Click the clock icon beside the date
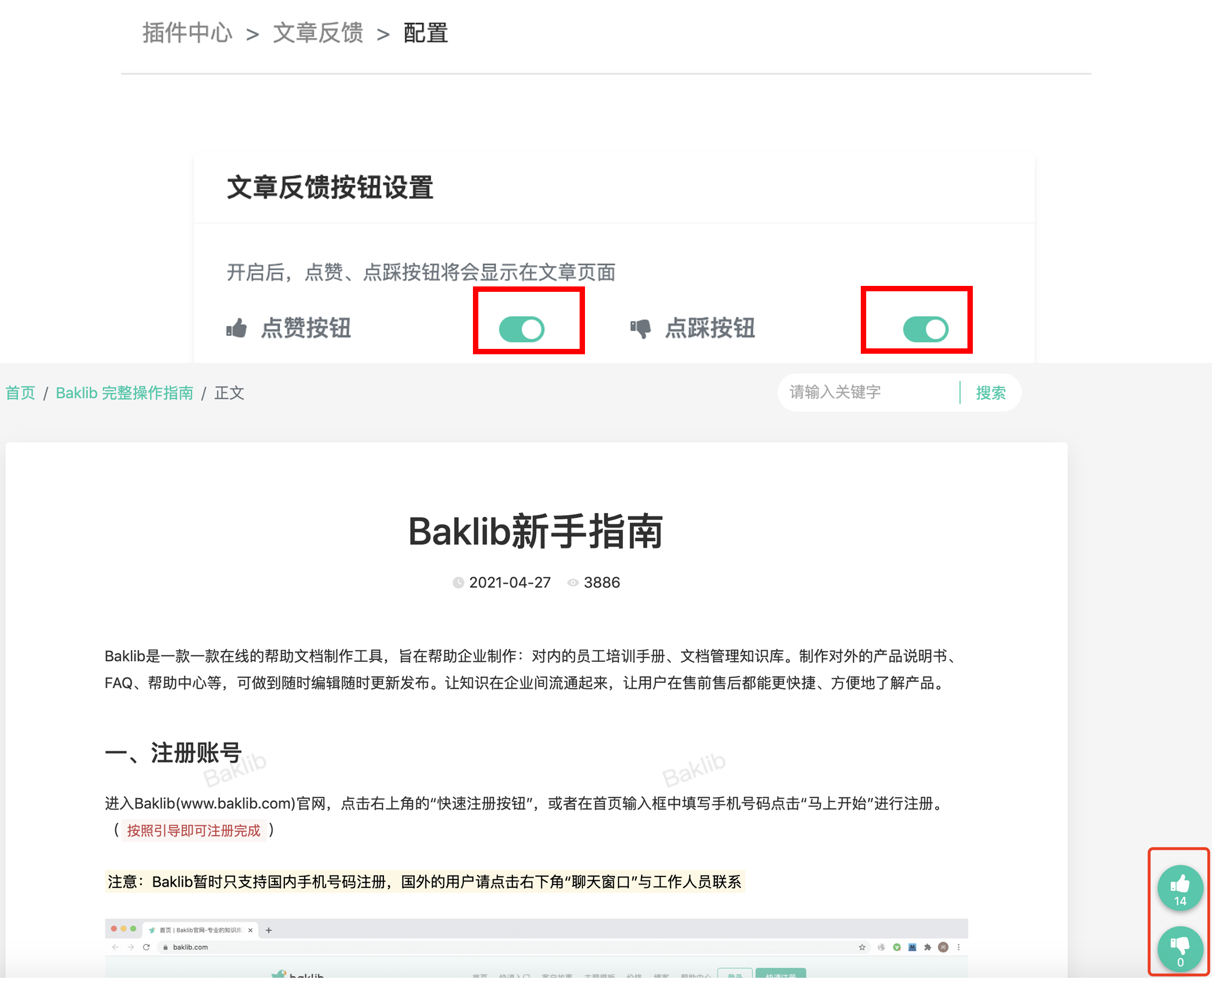Image resolution: width=1212 pixels, height=981 pixels. pyautogui.click(x=458, y=583)
